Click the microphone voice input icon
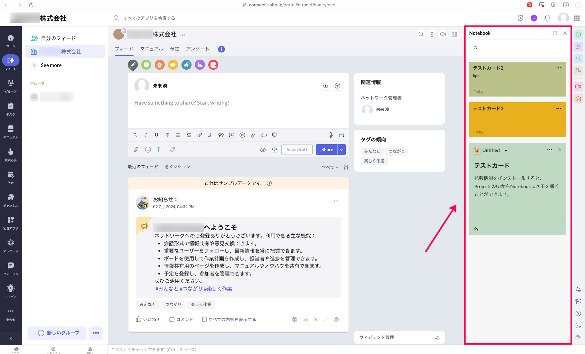Screen dimensions: 585x354 coord(330,135)
